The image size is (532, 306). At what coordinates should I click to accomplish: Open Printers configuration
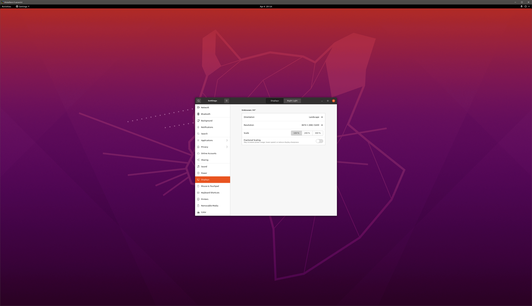204,199
